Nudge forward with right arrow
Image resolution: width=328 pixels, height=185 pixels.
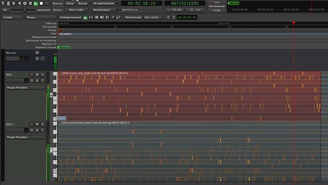(x=174, y=17)
